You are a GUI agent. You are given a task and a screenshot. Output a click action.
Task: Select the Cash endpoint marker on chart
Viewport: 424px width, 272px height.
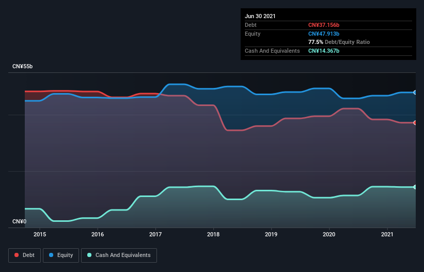point(415,187)
